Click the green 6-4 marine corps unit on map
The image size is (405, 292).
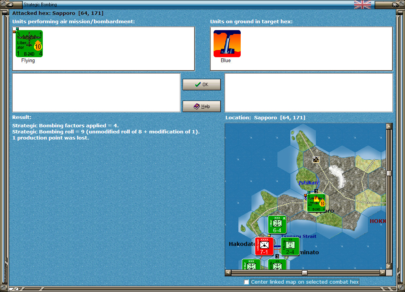(277, 225)
